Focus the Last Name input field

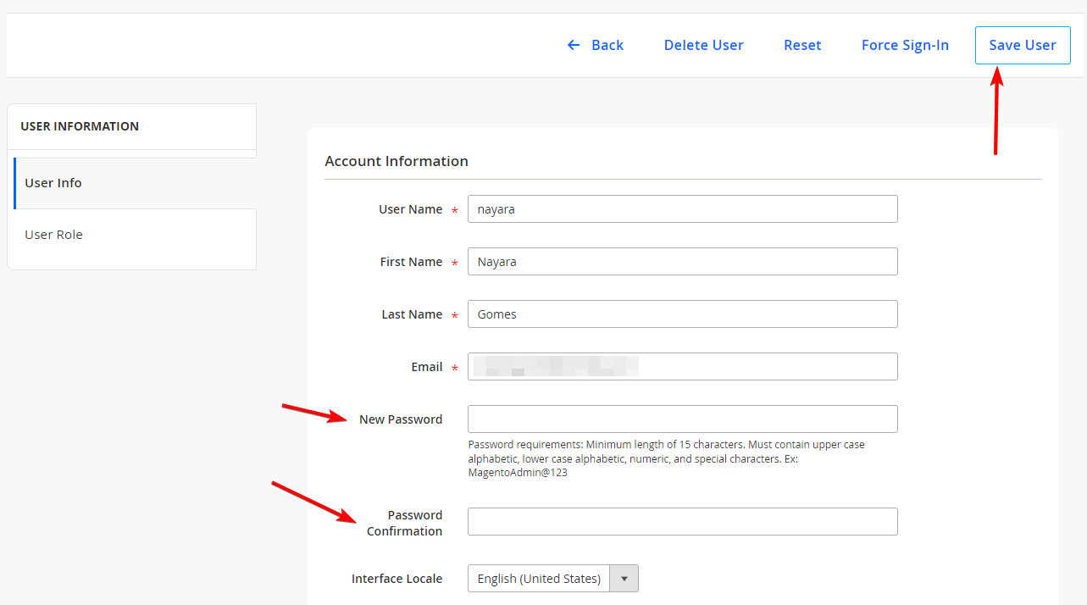pos(682,314)
